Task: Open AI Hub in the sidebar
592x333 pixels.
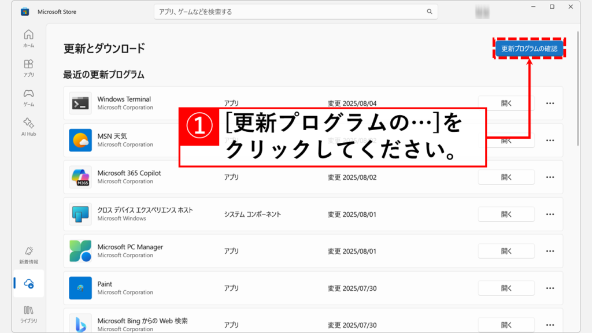Action: (29, 127)
